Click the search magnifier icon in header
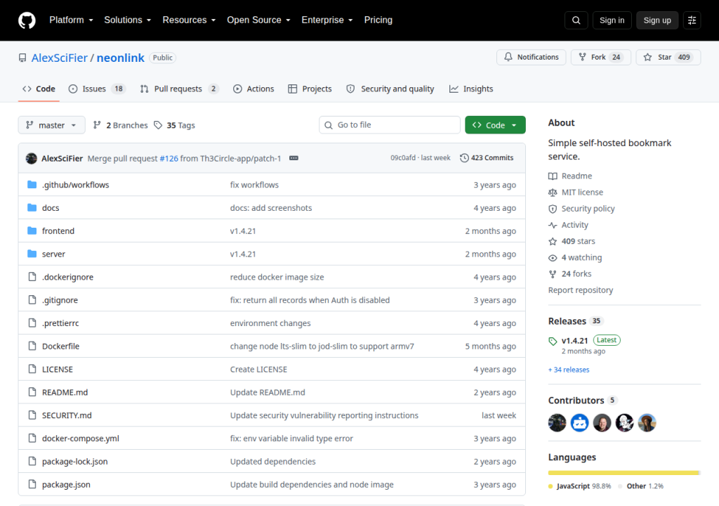 click(576, 20)
